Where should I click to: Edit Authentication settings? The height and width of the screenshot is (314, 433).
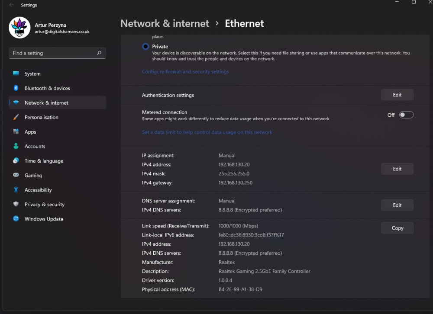tap(397, 95)
